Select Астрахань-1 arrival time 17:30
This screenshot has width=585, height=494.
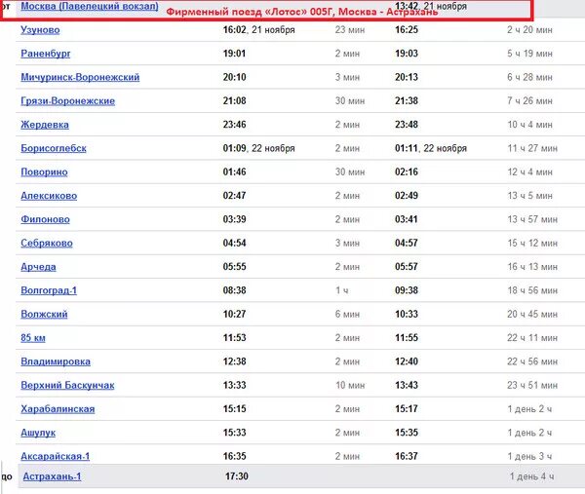(237, 476)
